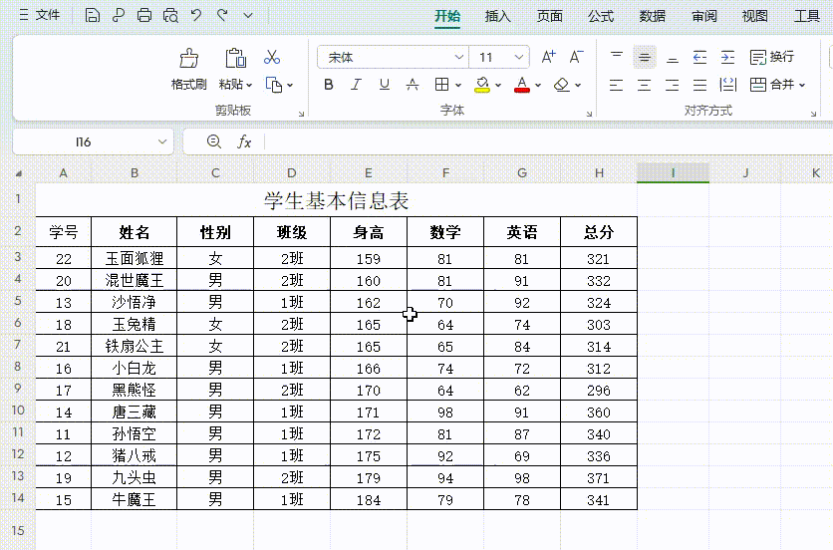Center text horizontally

pyautogui.click(x=645, y=85)
